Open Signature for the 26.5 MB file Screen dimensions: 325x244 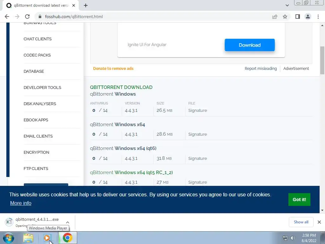197,110
